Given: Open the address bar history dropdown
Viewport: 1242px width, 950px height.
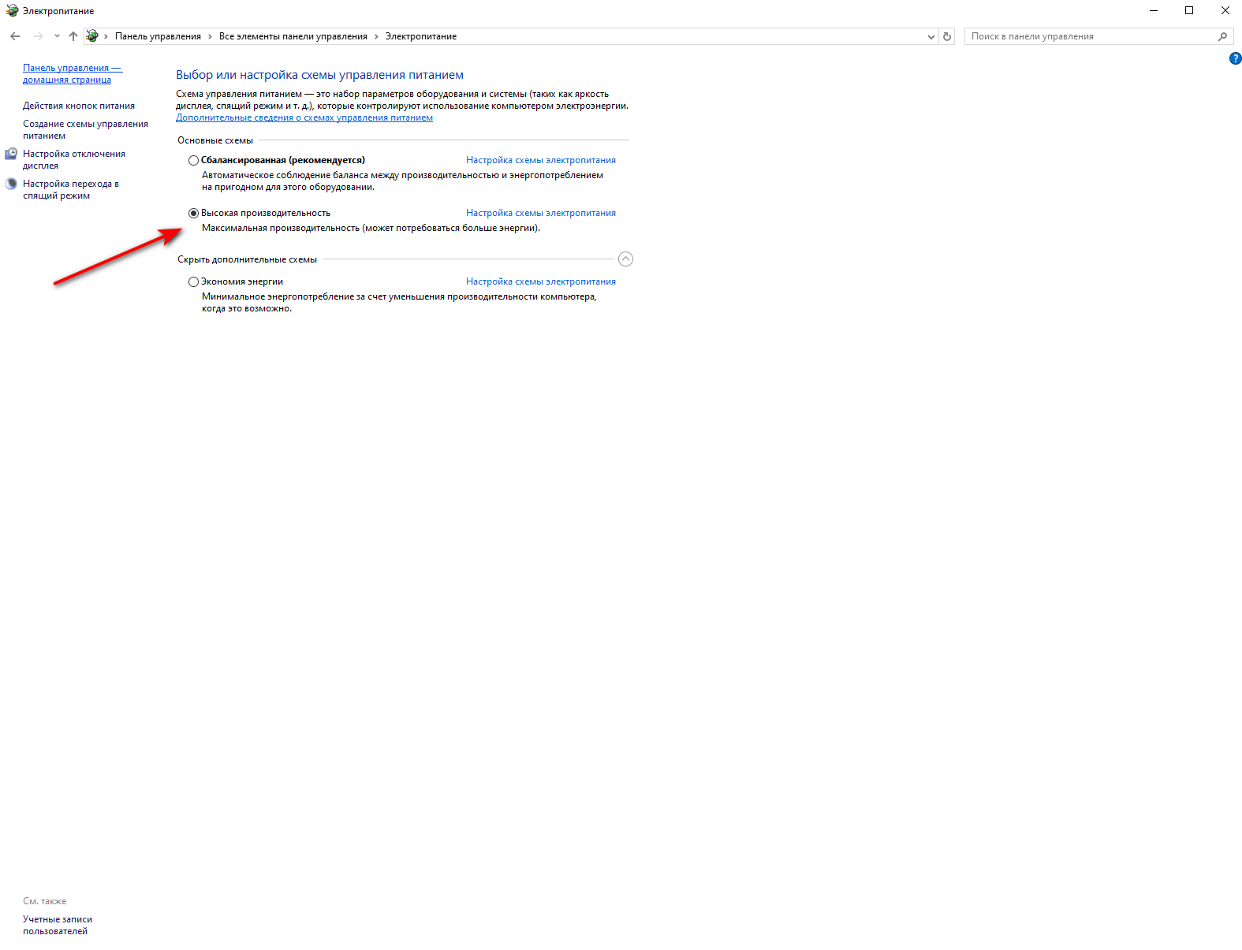Looking at the screenshot, I should [931, 36].
